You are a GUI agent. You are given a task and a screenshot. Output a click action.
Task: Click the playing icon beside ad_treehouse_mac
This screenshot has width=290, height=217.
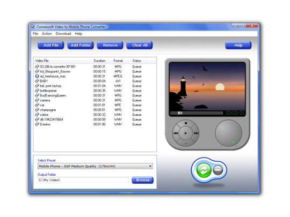(x=37, y=76)
